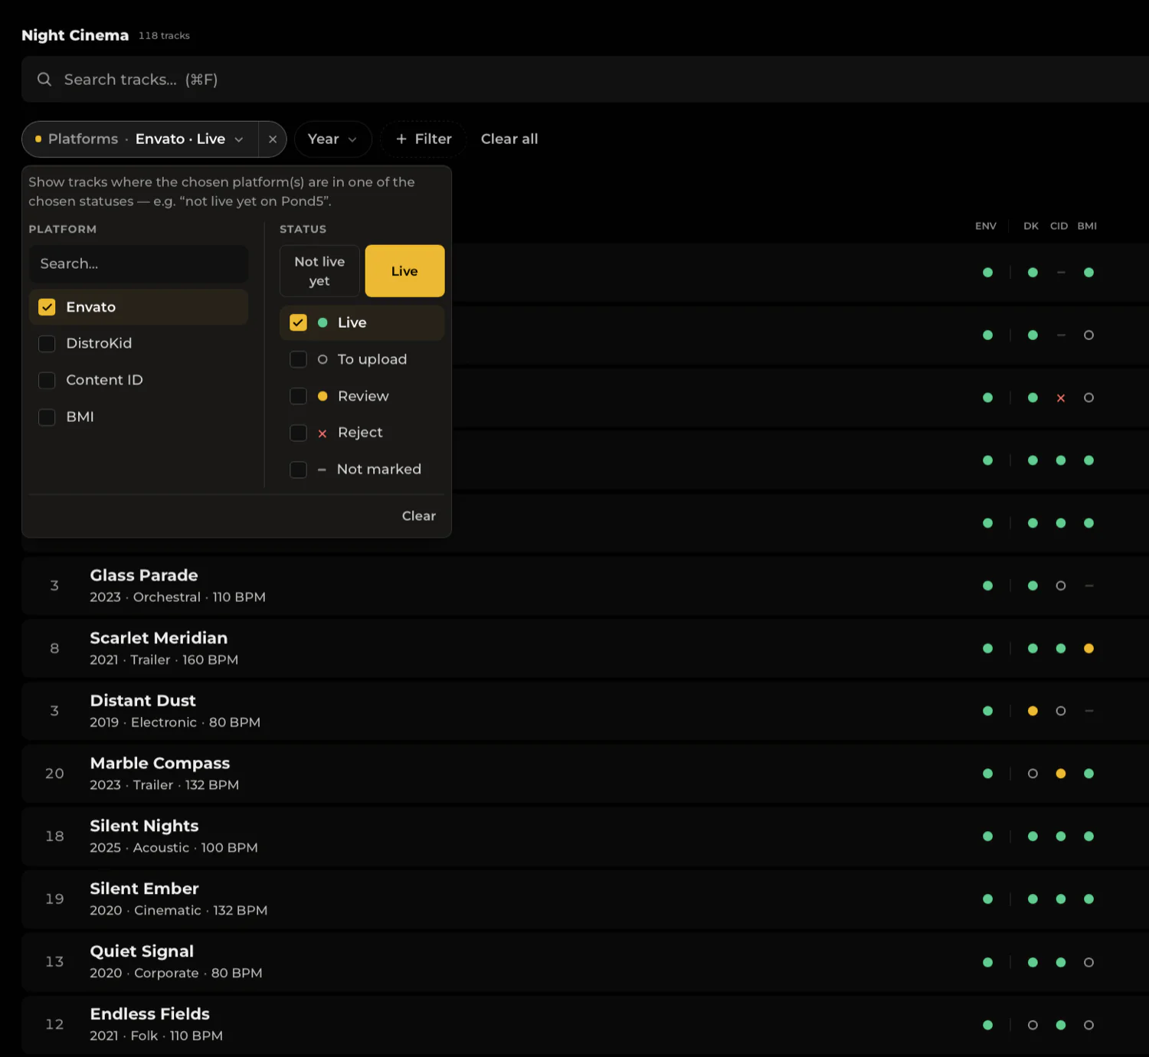Click Scarlet Meridian BMI yellow review dot
The image size is (1149, 1057).
pyautogui.click(x=1088, y=649)
